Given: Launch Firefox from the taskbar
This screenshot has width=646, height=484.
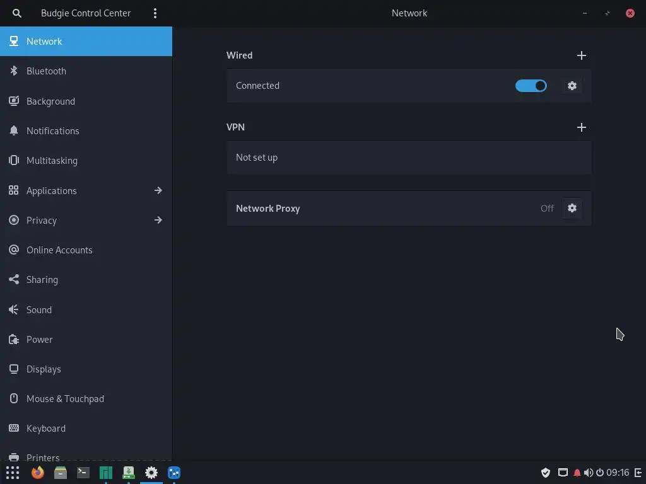Looking at the screenshot, I should pyautogui.click(x=38, y=473).
